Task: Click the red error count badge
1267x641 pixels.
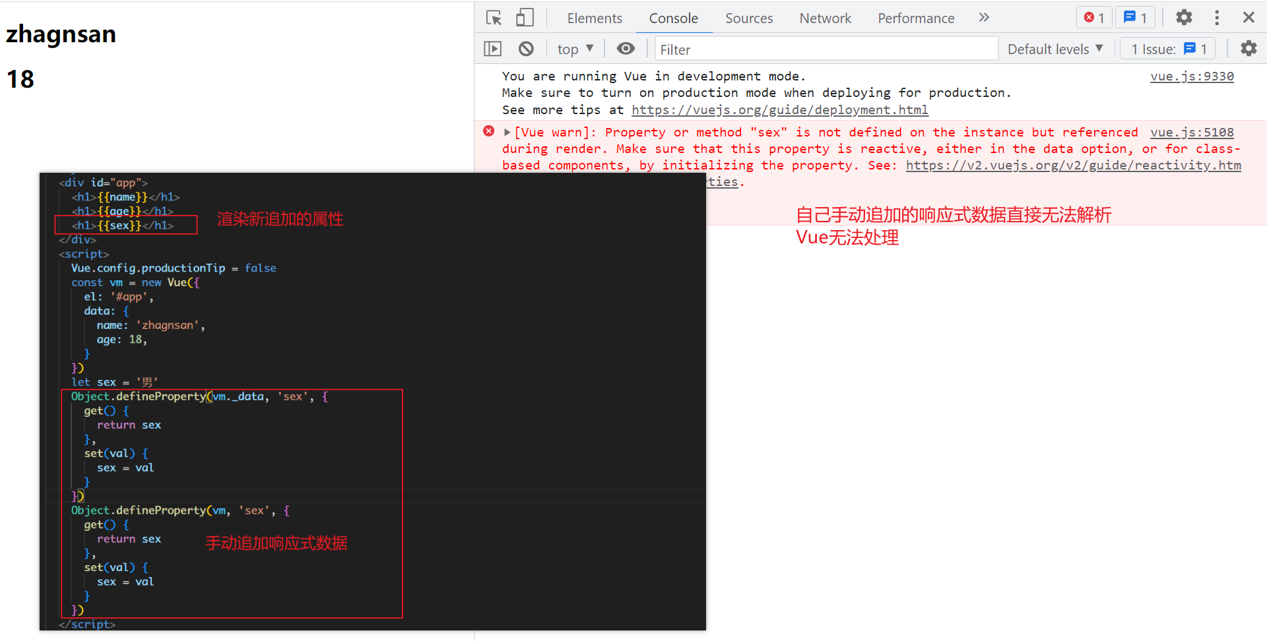Action: pyautogui.click(x=1094, y=18)
